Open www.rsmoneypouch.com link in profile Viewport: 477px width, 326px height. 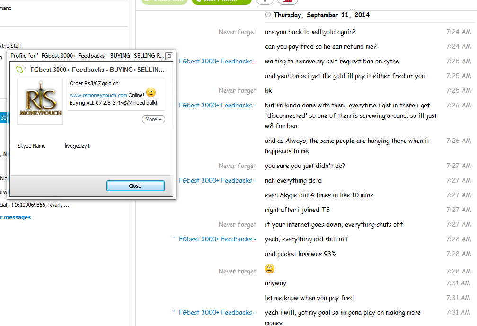[x=98, y=95]
